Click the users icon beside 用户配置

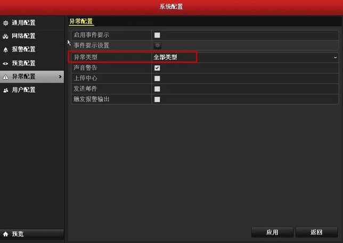[x=5, y=90]
